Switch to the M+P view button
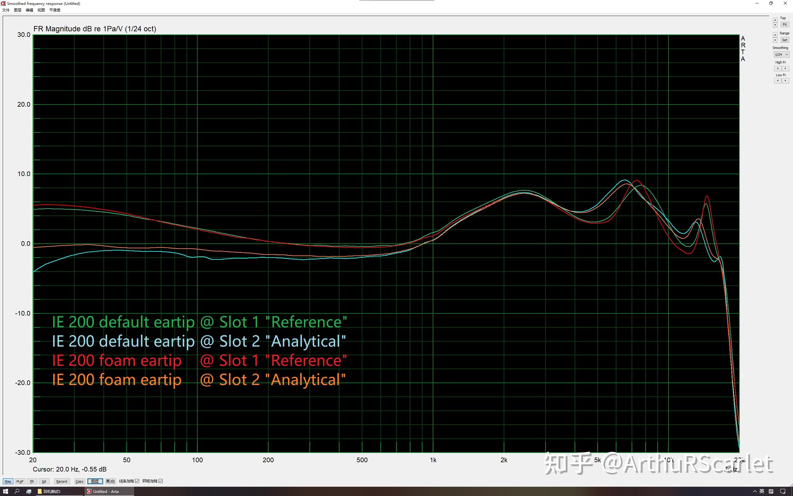This screenshot has height=496, width=793. 20,481
